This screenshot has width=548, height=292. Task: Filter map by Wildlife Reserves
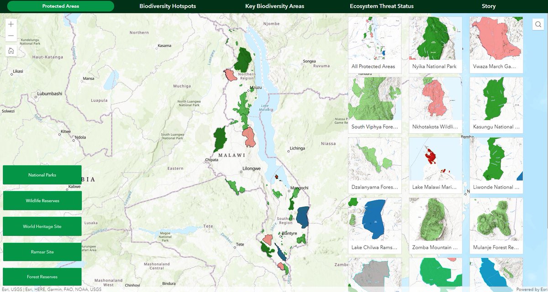[x=42, y=201]
